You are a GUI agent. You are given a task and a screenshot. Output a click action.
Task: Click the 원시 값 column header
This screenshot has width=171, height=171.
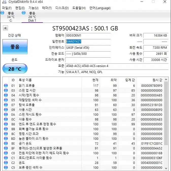[150, 80]
